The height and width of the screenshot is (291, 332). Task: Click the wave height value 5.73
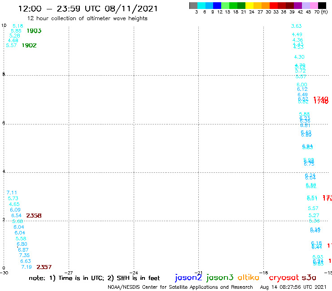(x=13, y=198)
